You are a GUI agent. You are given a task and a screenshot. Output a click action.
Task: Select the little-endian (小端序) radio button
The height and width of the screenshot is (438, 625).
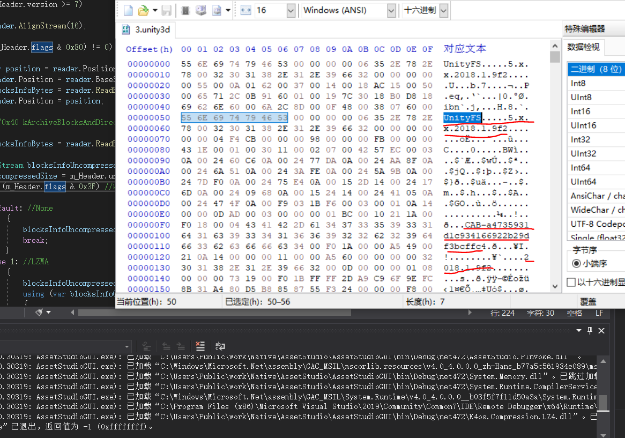577,263
